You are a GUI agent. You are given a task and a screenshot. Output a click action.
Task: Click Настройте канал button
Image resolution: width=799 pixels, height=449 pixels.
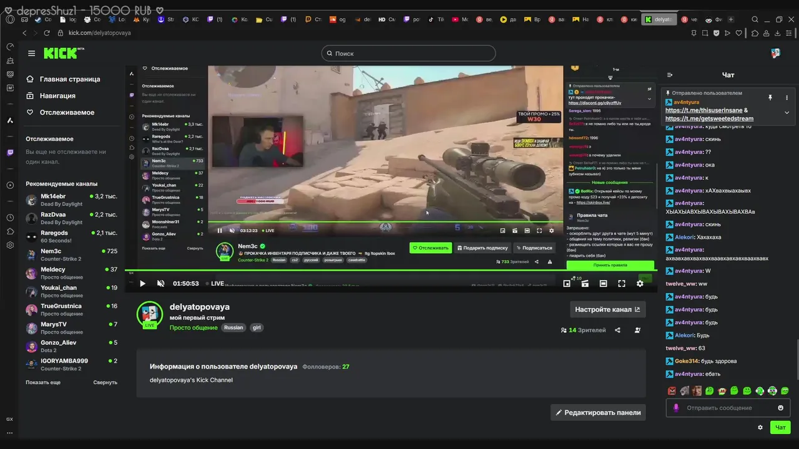click(x=607, y=309)
